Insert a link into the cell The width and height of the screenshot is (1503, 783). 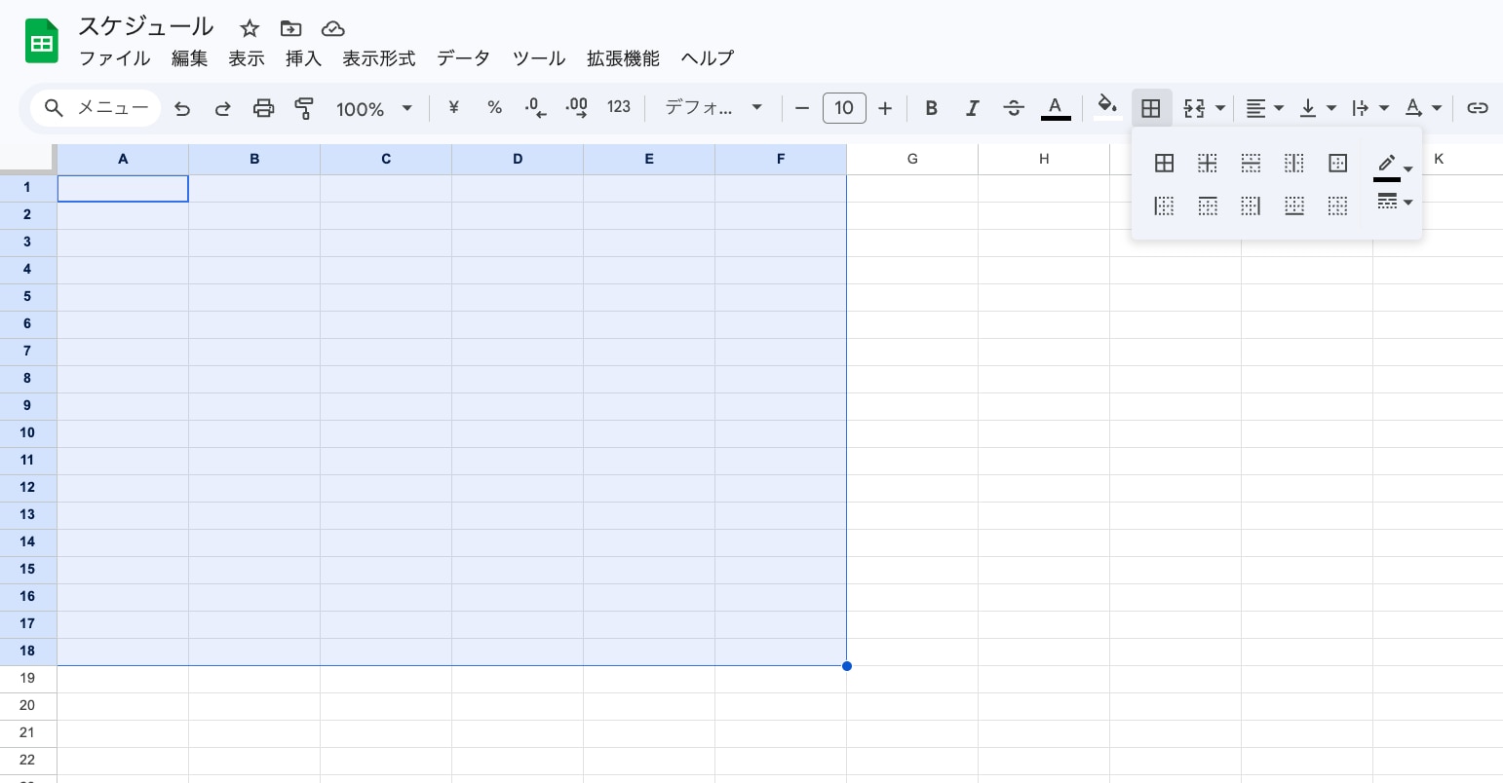[1478, 108]
